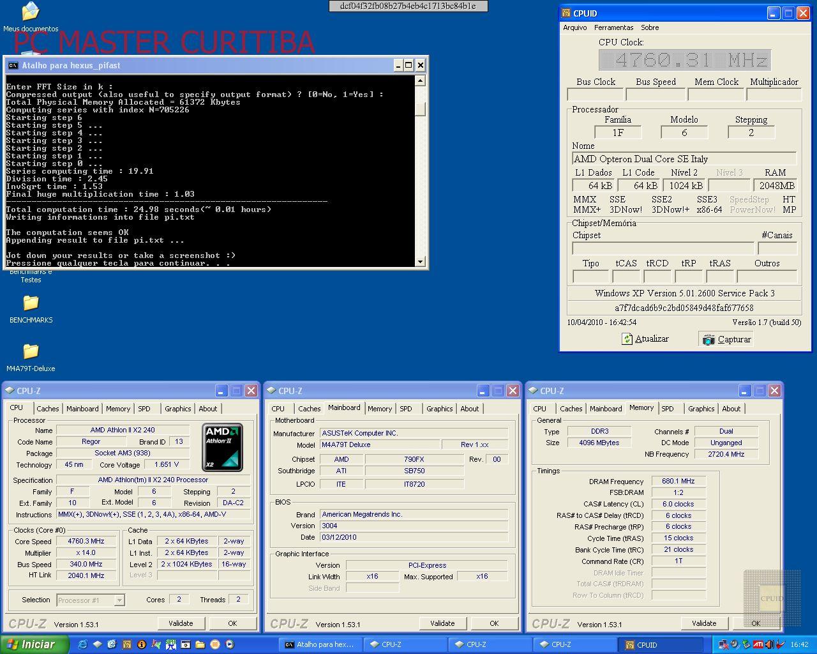Click the HT Link 2040.1 MHz value
This screenshot has height=654, width=817.
(x=86, y=575)
